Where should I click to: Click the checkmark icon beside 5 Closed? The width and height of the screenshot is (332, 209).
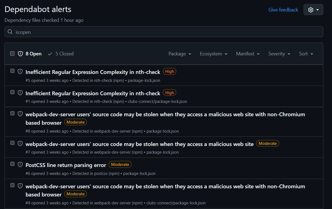click(50, 54)
